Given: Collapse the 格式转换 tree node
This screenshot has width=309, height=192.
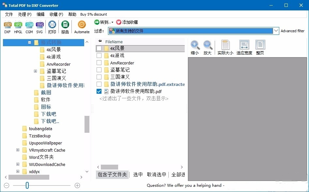Looking at the screenshot, I should (x=30, y=42).
